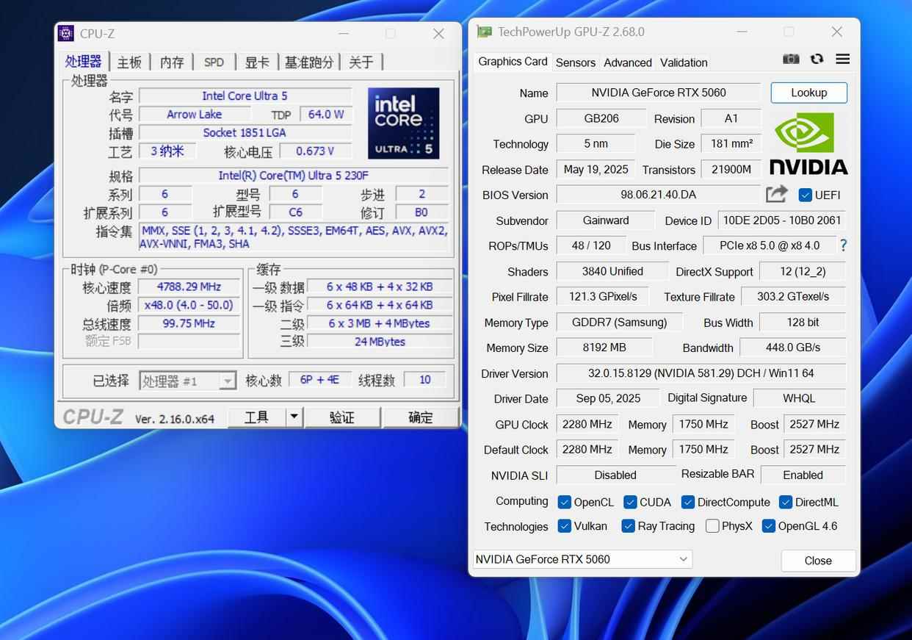This screenshot has height=640, width=912.
Task: Select the 处理器 tab in CPU-Z
Action: [84, 61]
